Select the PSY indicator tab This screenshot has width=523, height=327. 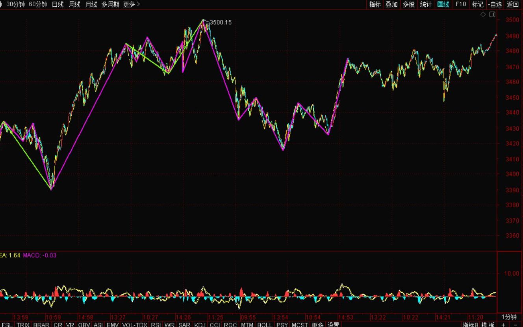click(x=282, y=325)
